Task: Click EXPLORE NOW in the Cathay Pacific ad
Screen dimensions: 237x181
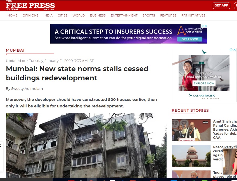Action: point(204,83)
